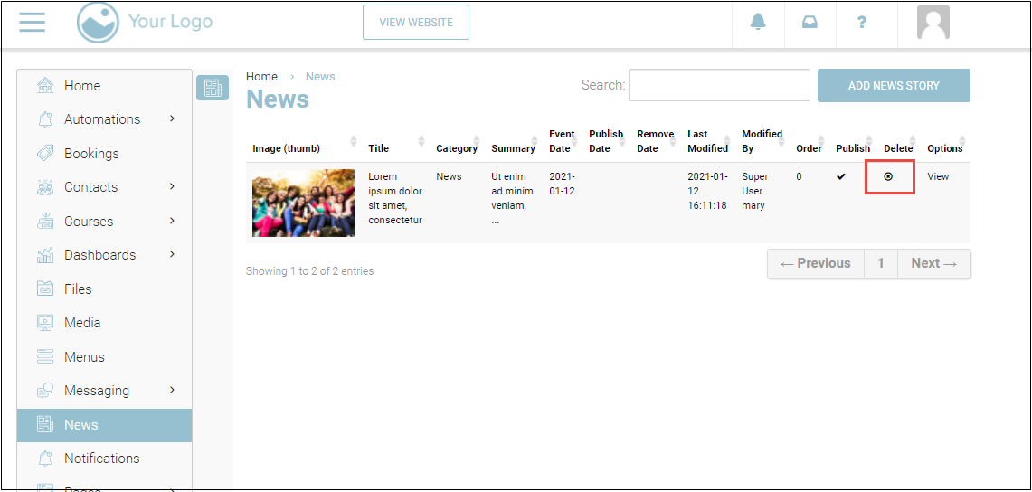Select Media from the sidebar menu
Viewport: 1032px width, 492px height.
[82, 323]
